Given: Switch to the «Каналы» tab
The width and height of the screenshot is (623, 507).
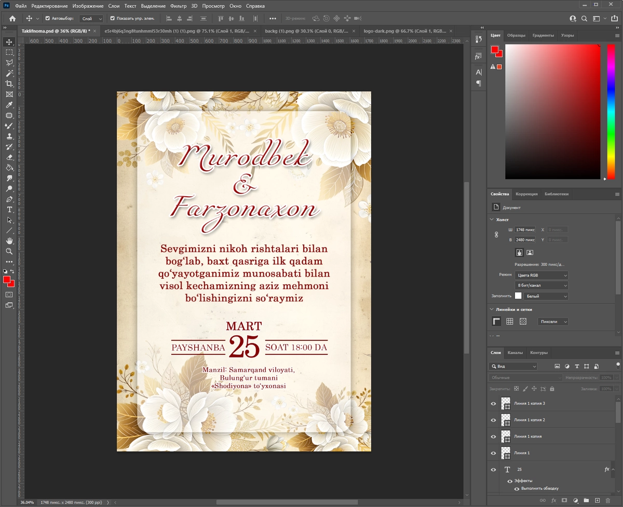Looking at the screenshot, I should [x=516, y=352].
